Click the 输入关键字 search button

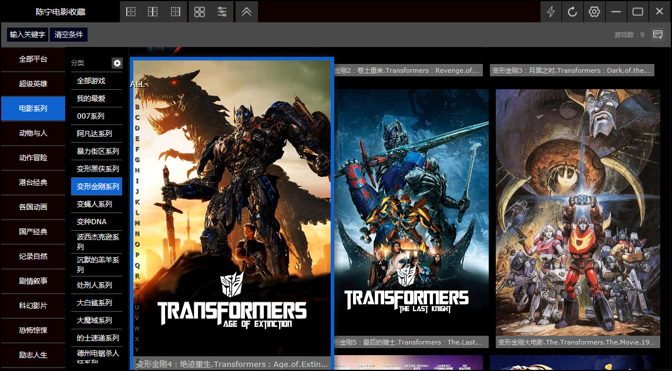(x=28, y=35)
